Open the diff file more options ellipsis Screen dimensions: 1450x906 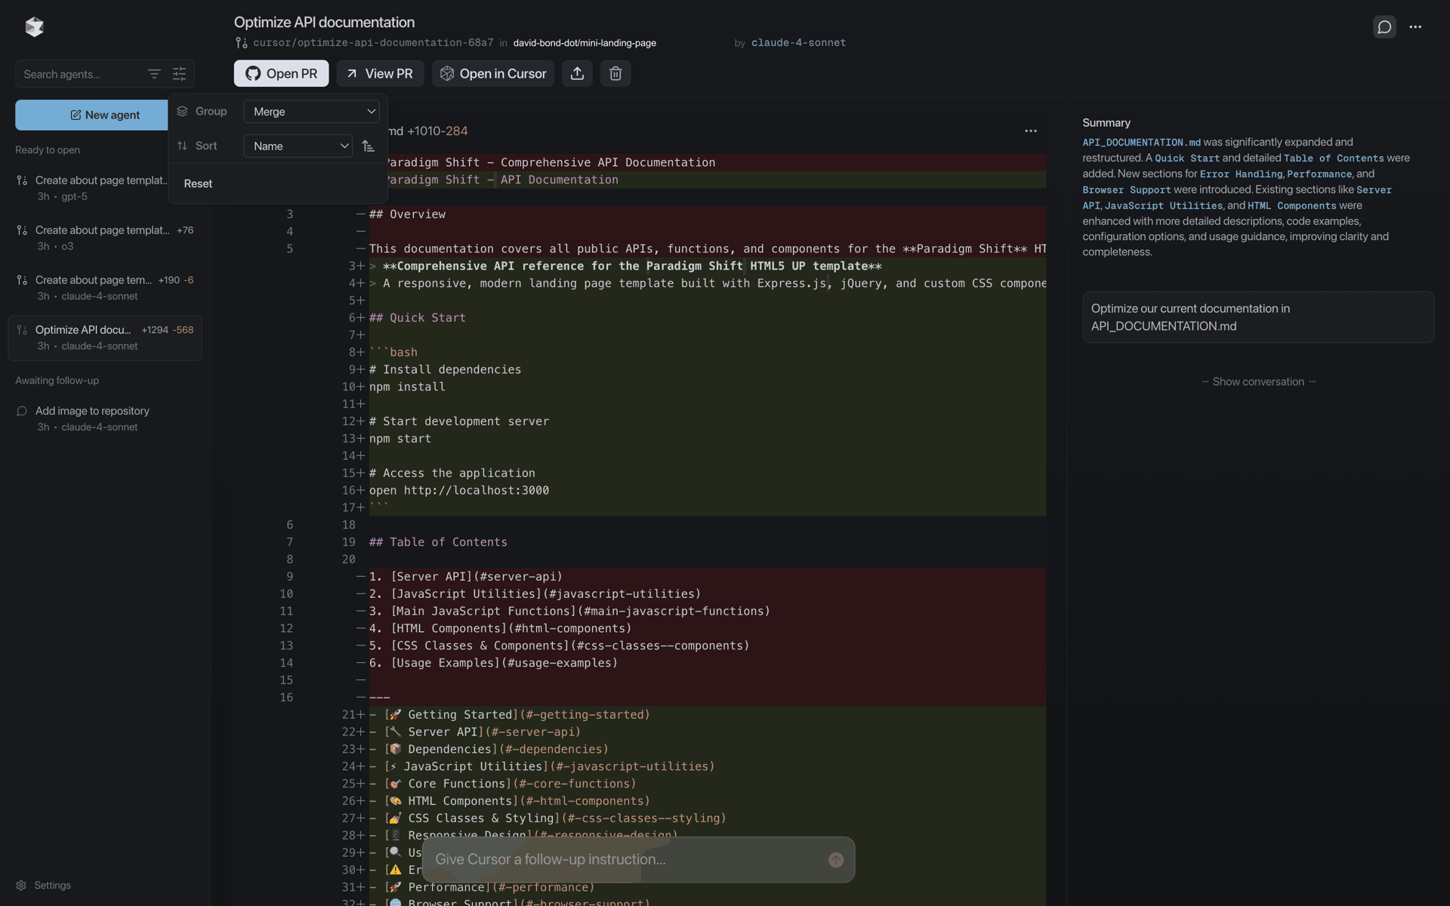pyautogui.click(x=1031, y=131)
